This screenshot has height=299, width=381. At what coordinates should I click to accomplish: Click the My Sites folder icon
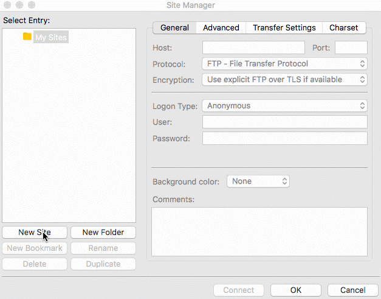tap(27, 37)
